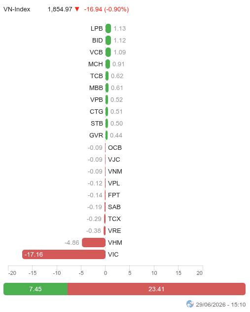250x312 pixels.
Task: Click the BID green bar
Action: (108, 41)
